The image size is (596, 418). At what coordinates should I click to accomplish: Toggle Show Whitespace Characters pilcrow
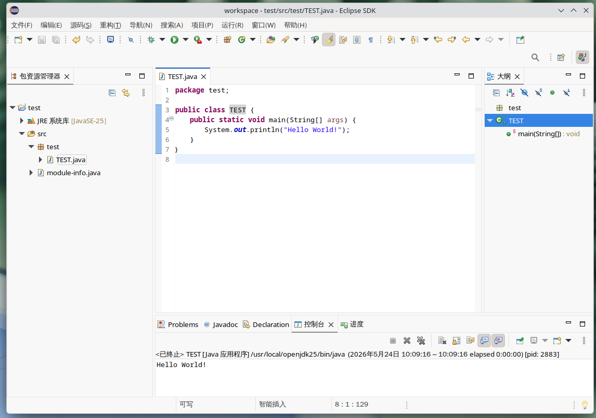tap(371, 40)
